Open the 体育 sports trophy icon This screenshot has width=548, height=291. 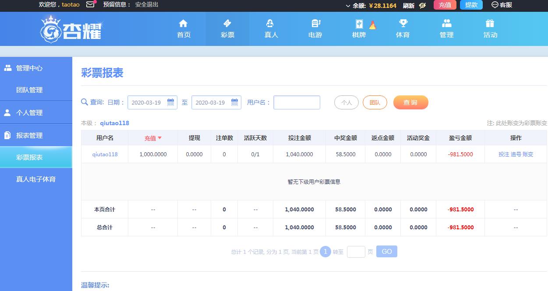pos(403,24)
